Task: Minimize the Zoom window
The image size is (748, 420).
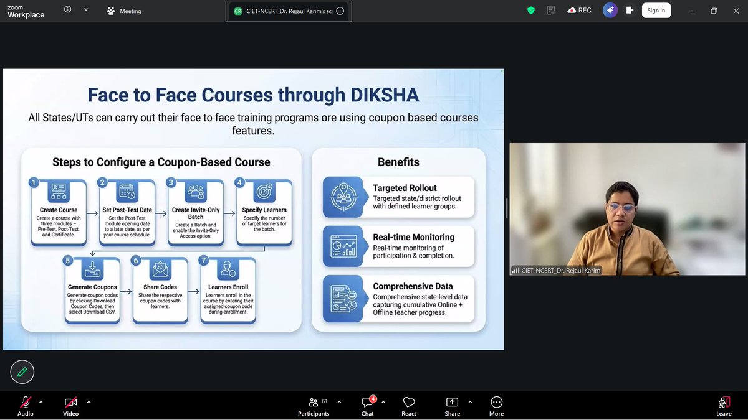Action: (691, 10)
